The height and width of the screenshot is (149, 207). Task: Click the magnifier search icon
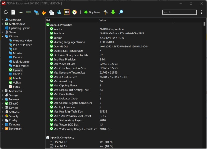tap(121, 12)
